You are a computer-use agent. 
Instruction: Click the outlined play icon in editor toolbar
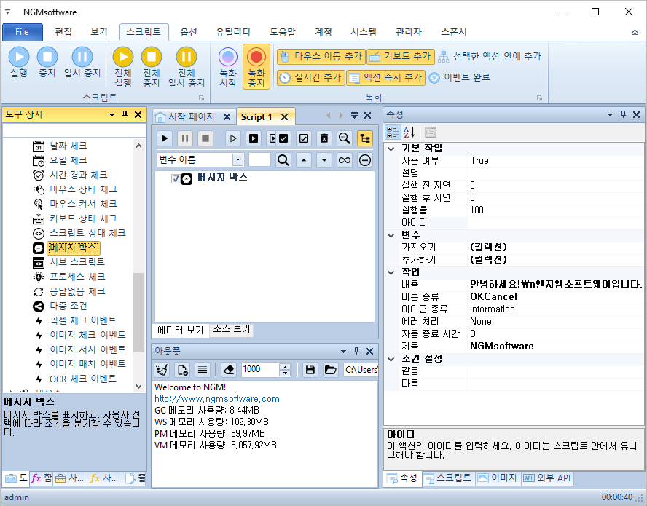click(233, 138)
